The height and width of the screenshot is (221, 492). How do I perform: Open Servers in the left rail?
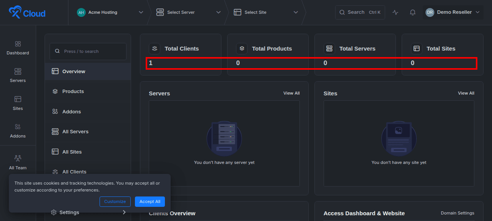click(x=18, y=76)
